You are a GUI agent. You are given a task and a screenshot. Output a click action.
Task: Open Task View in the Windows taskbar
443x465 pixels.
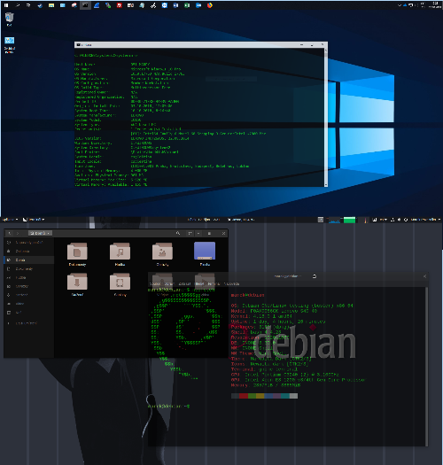[x=28, y=5]
